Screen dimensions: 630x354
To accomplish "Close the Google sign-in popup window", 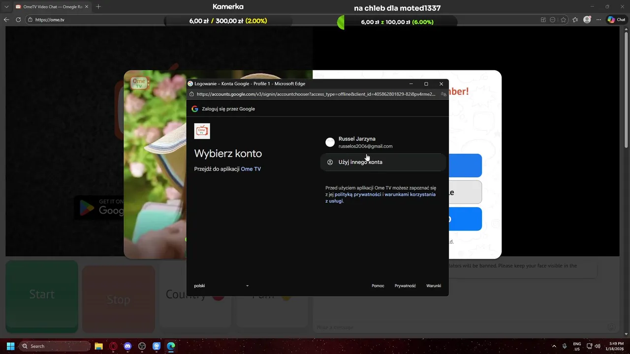I will tap(441, 84).
